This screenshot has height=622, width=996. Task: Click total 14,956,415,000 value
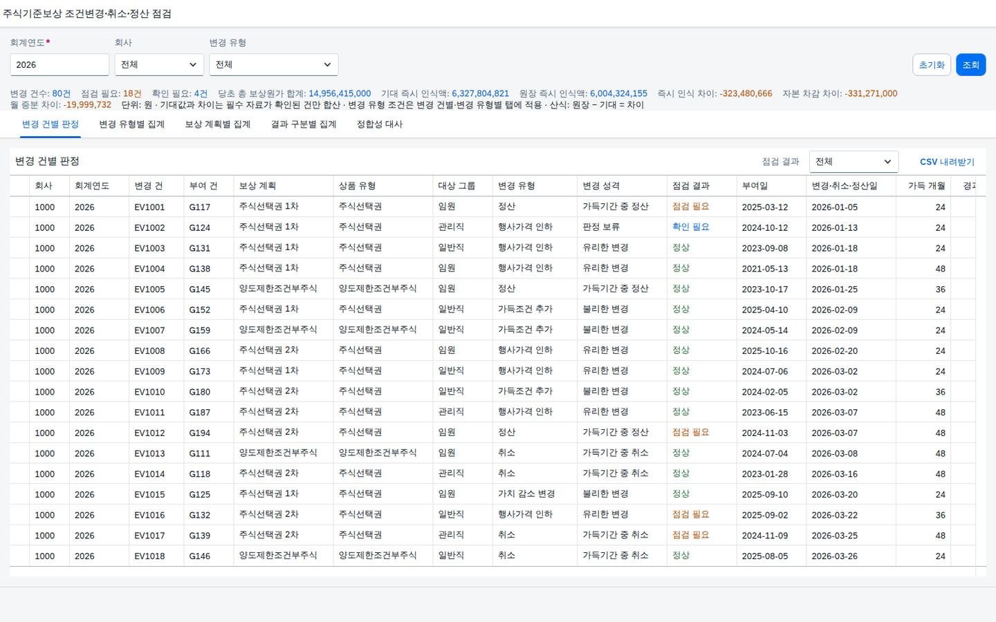click(x=340, y=93)
